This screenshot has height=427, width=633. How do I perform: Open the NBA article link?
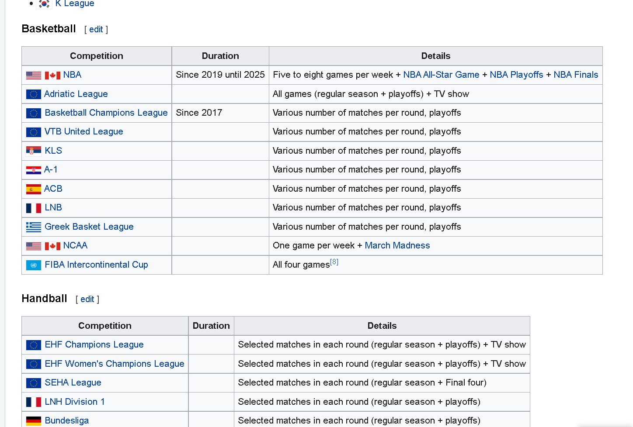click(x=72, y=75)
